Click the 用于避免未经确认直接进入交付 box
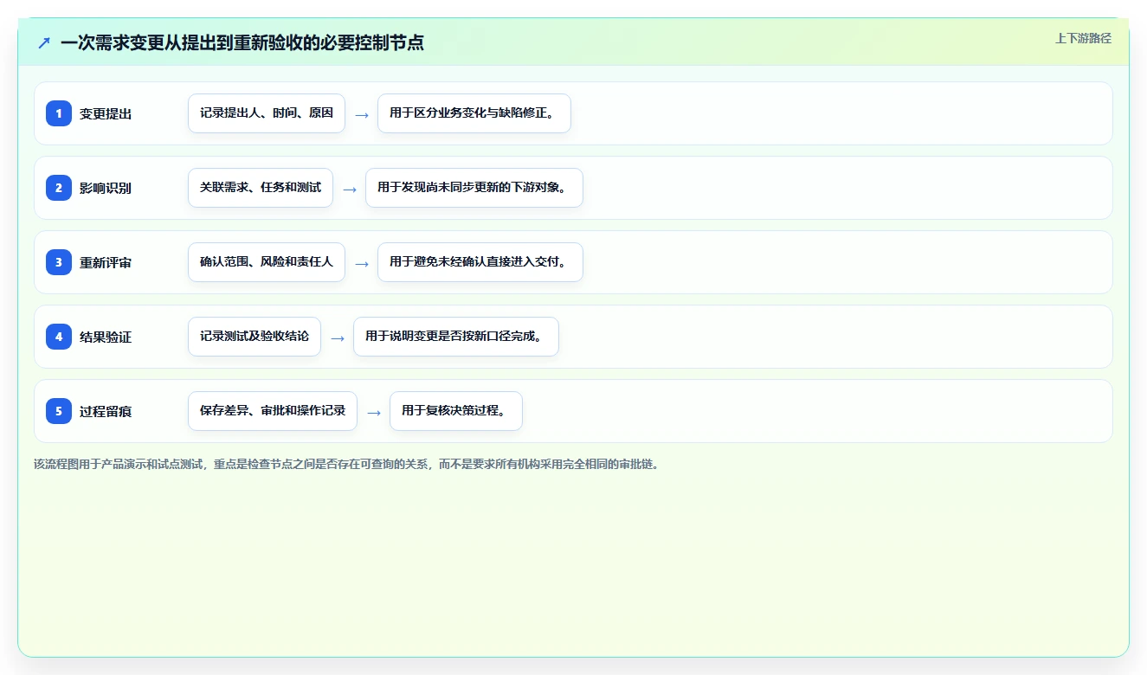The image size is (1147, 675). [x=480, y=262]
